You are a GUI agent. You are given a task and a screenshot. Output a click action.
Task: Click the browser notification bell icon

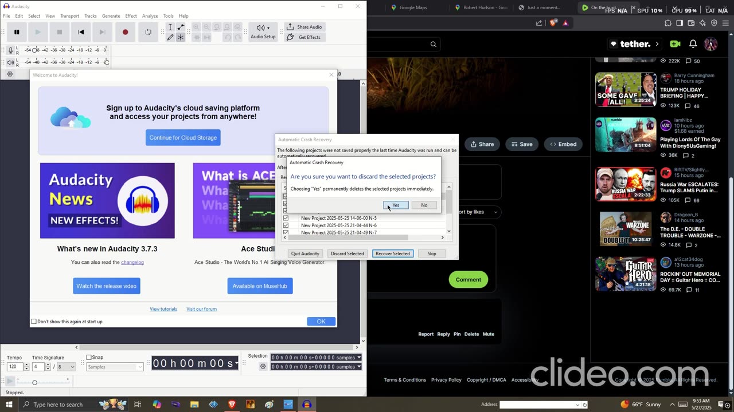[693, 44]
